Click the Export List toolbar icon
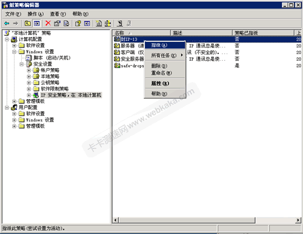Image resolution: width=303 pixels, height=234 pixels. pos(66,24)
